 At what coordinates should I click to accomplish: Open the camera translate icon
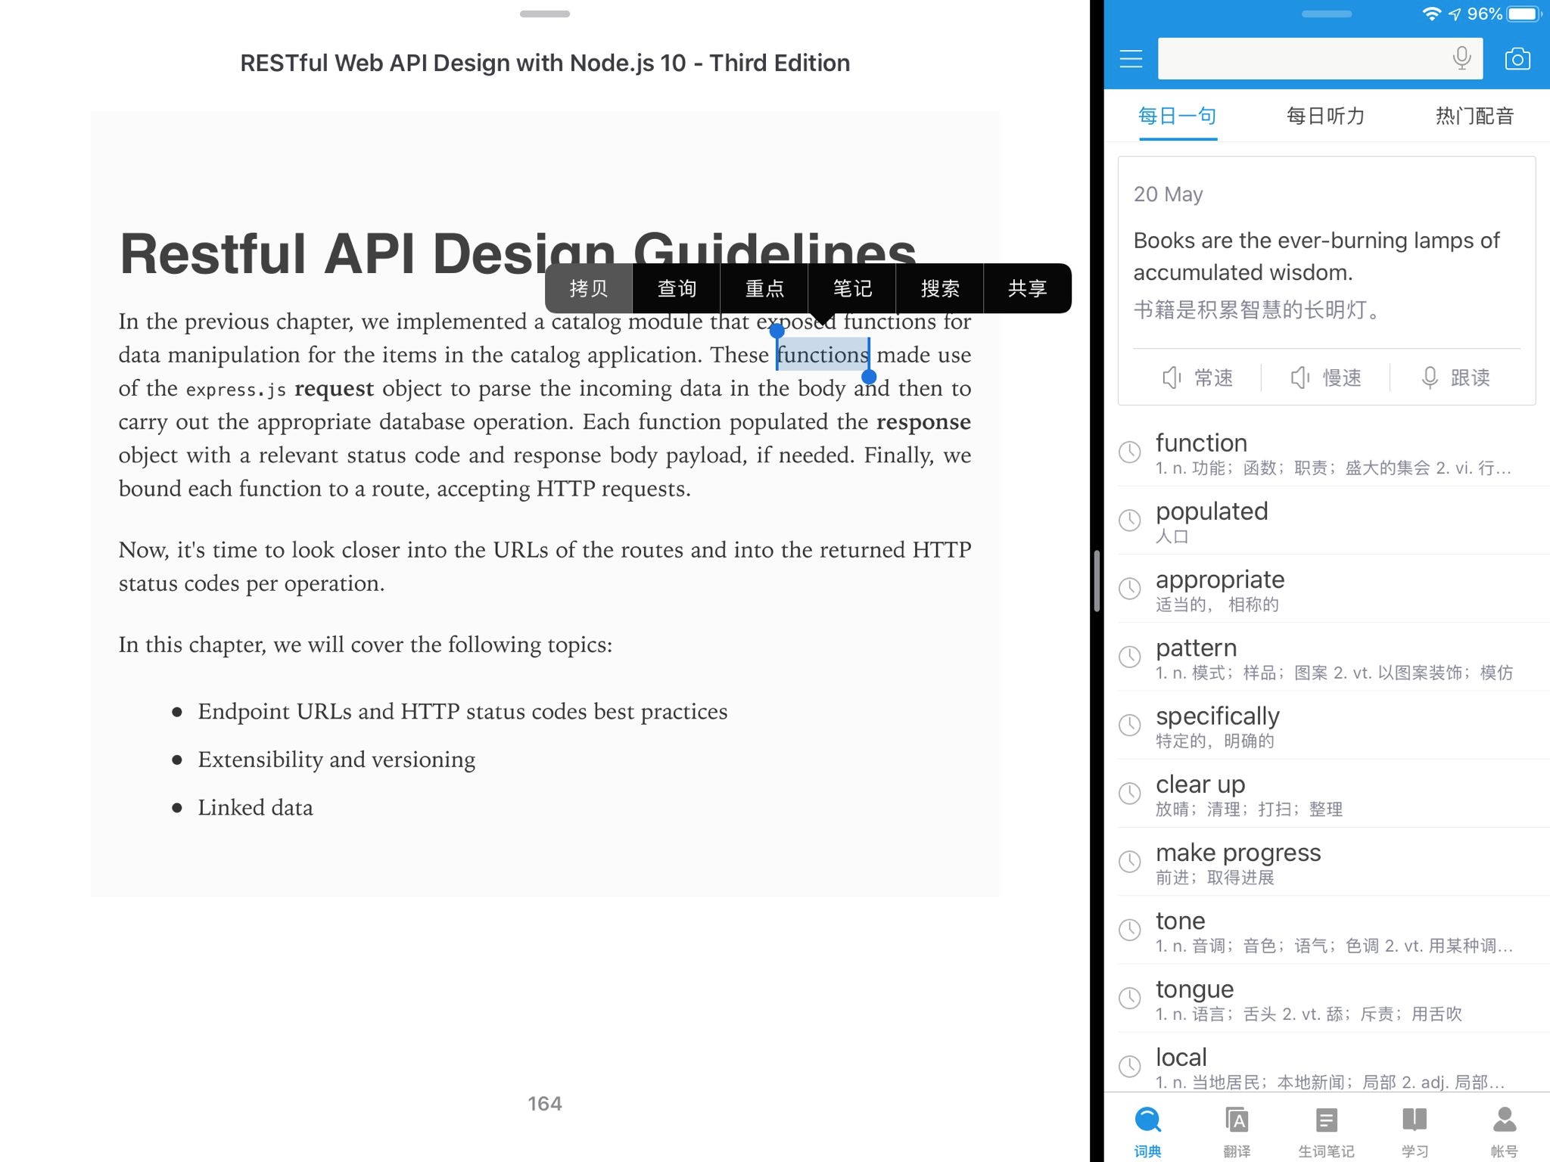pos(1517,59)
